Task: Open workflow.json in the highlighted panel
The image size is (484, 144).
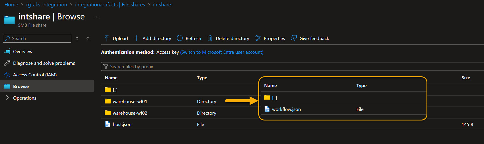Action: click(x=286, y=109)
